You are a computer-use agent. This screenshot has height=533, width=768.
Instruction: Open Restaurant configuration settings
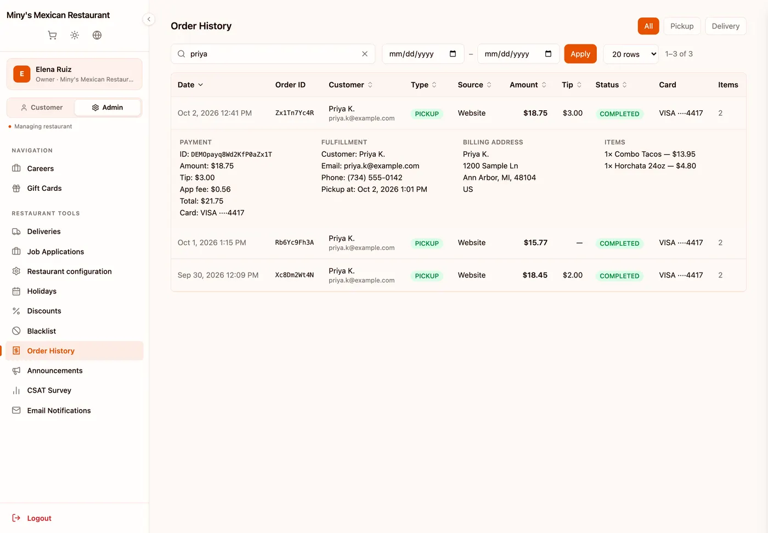75,271
